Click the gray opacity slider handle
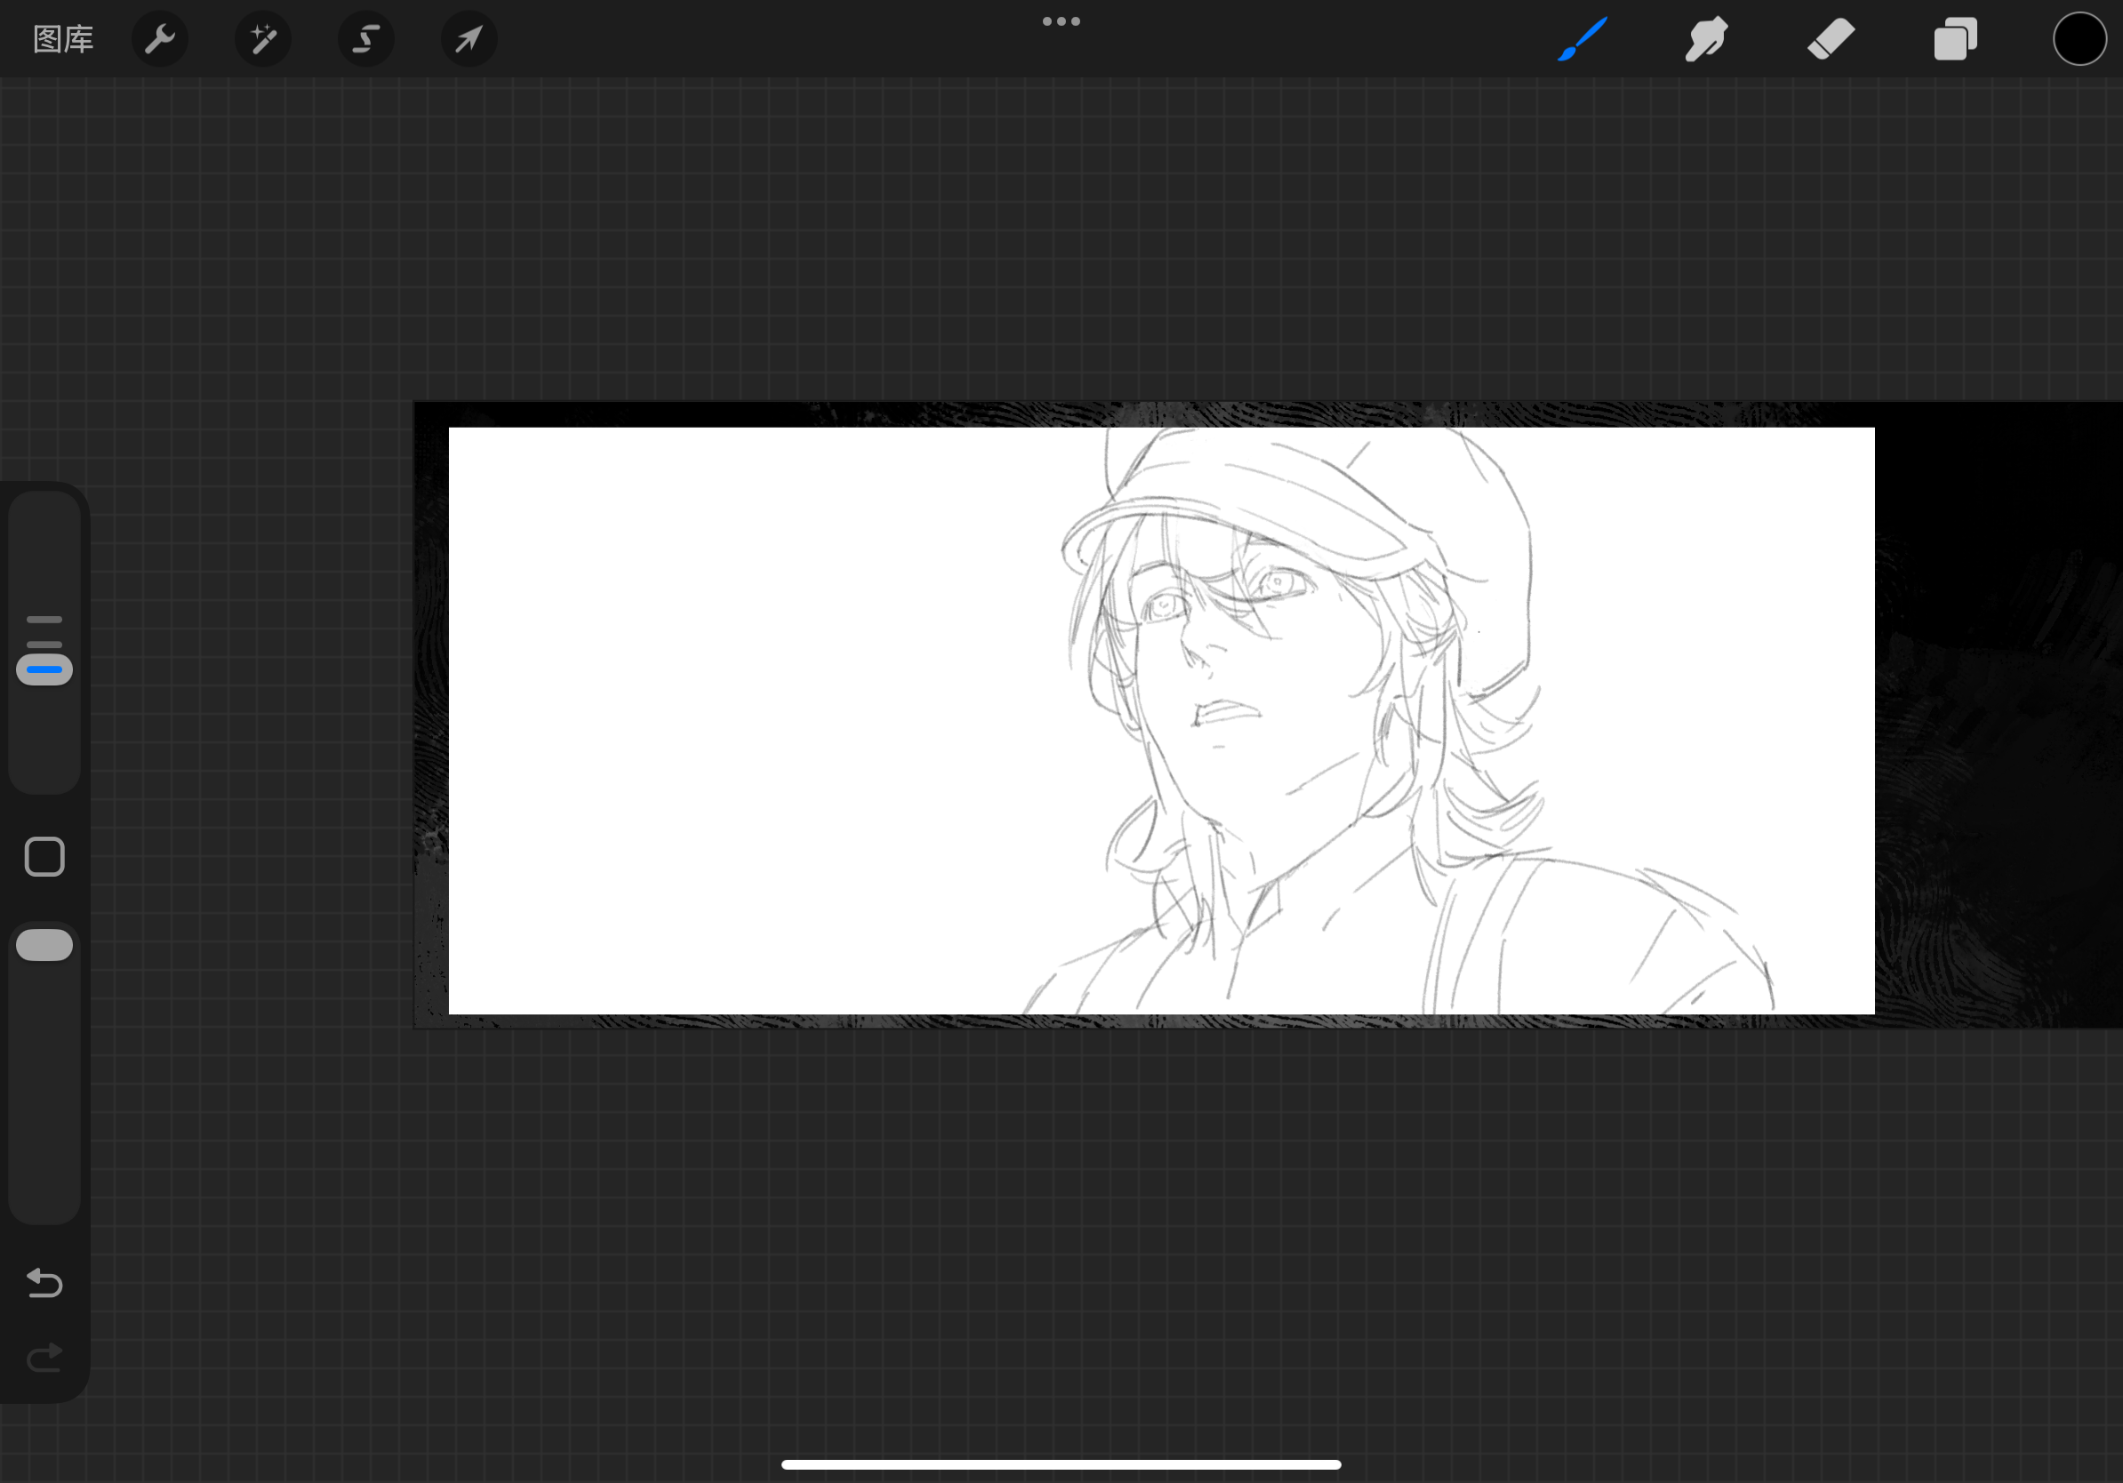 click(44, 945)
